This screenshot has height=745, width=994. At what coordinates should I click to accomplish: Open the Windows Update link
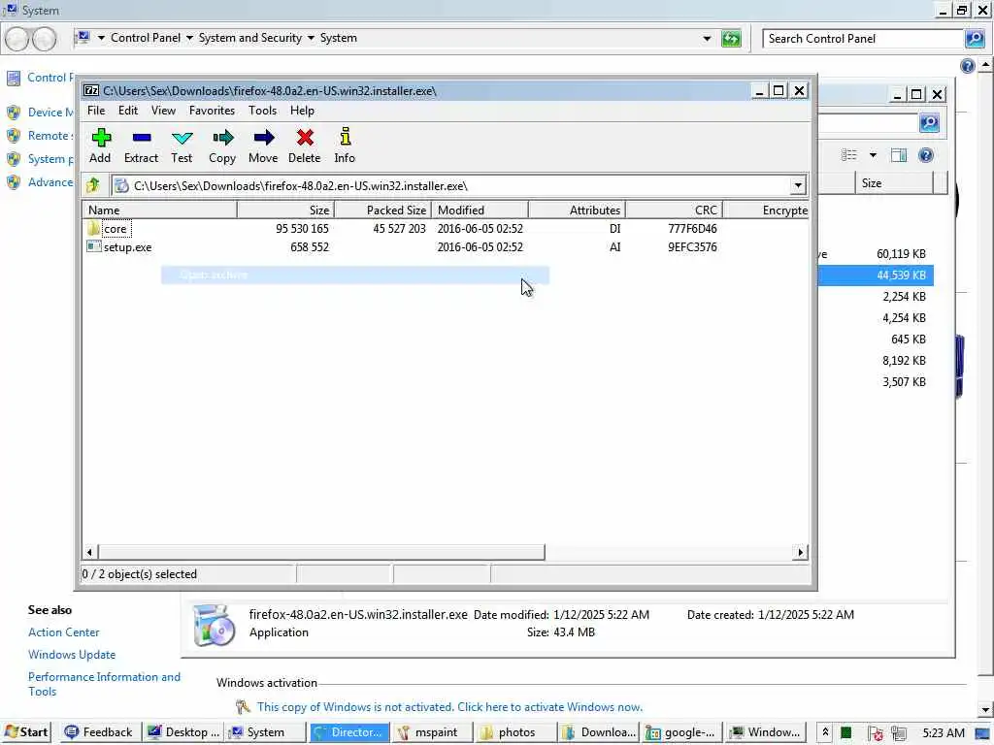tap(72, 655)
